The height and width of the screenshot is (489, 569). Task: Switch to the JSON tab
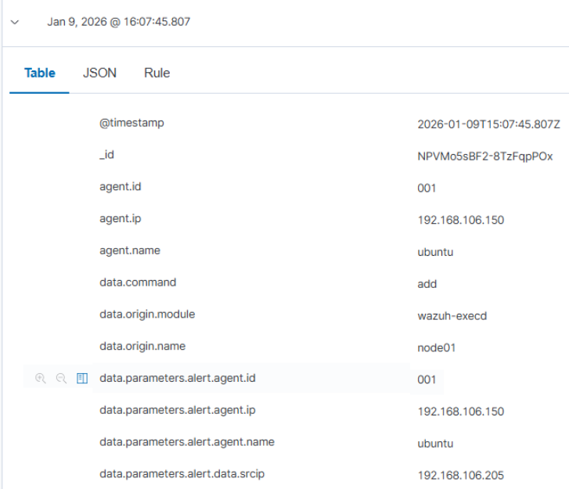tap(99, 73)
